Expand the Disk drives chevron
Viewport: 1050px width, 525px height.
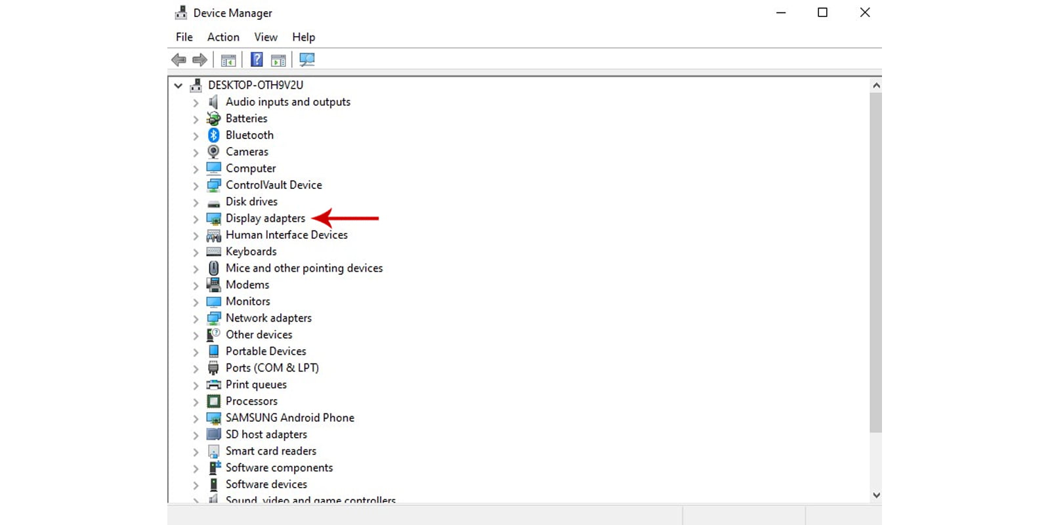coord(196,202)
